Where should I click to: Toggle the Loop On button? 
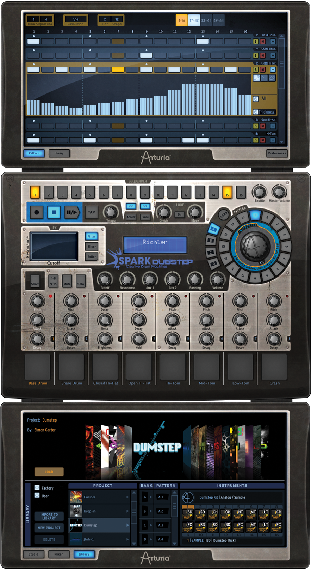click(180, 214)
